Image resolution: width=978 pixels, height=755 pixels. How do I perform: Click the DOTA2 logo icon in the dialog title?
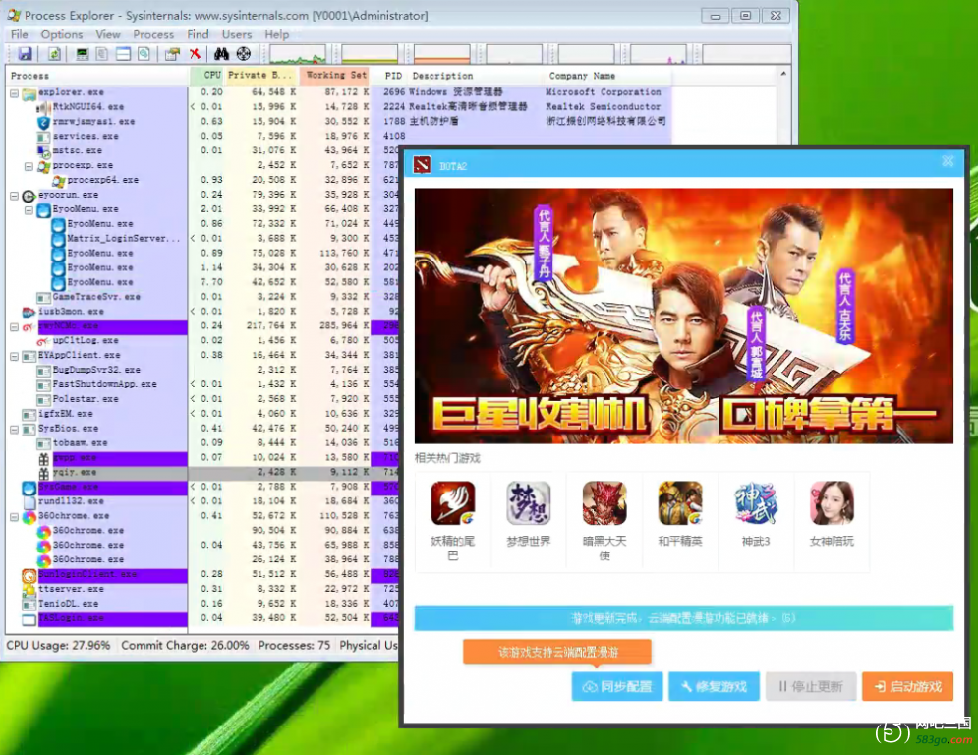[423, 165]
